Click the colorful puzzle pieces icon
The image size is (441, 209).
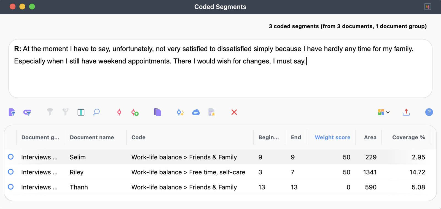tap(381, 112)
